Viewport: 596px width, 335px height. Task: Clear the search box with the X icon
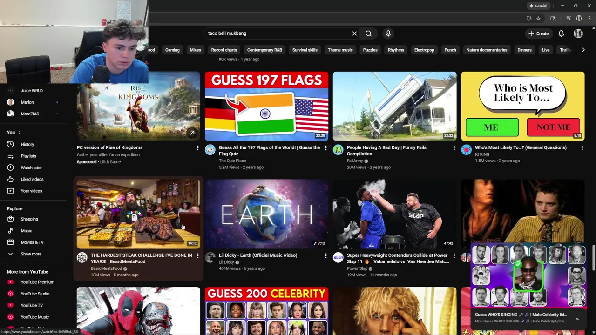(x=354, y=33)
